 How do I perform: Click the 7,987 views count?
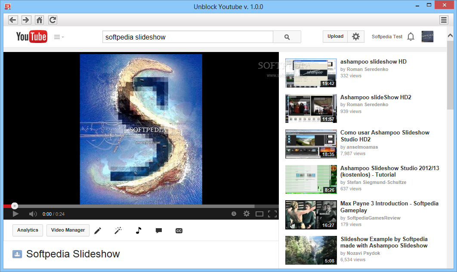pyautogui.click(x=353, y=153)
